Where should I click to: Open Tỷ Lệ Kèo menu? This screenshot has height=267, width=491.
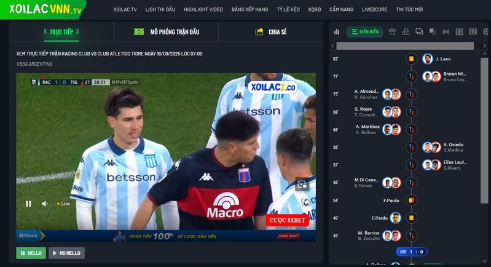(288, 9)
